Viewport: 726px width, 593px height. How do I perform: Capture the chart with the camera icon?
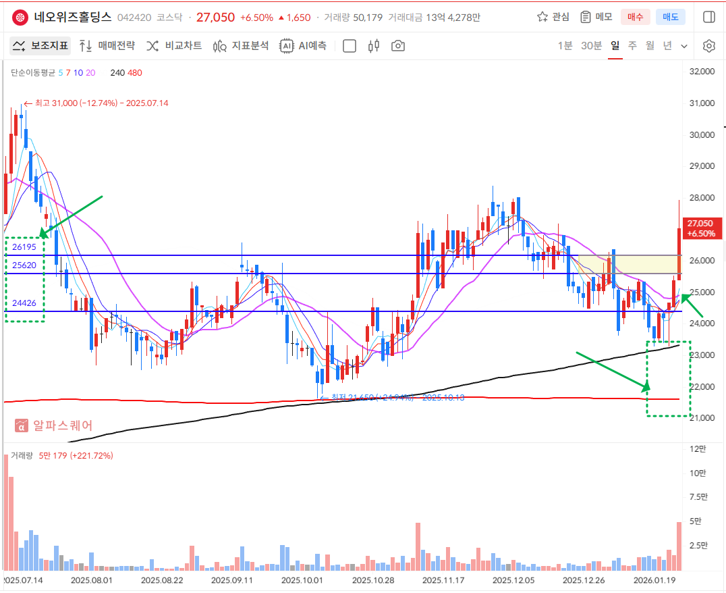pos(398,46)
